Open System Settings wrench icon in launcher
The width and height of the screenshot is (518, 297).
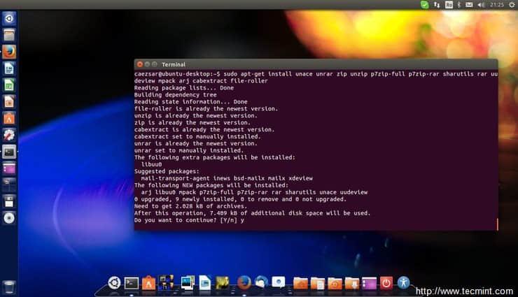(9, 134)
